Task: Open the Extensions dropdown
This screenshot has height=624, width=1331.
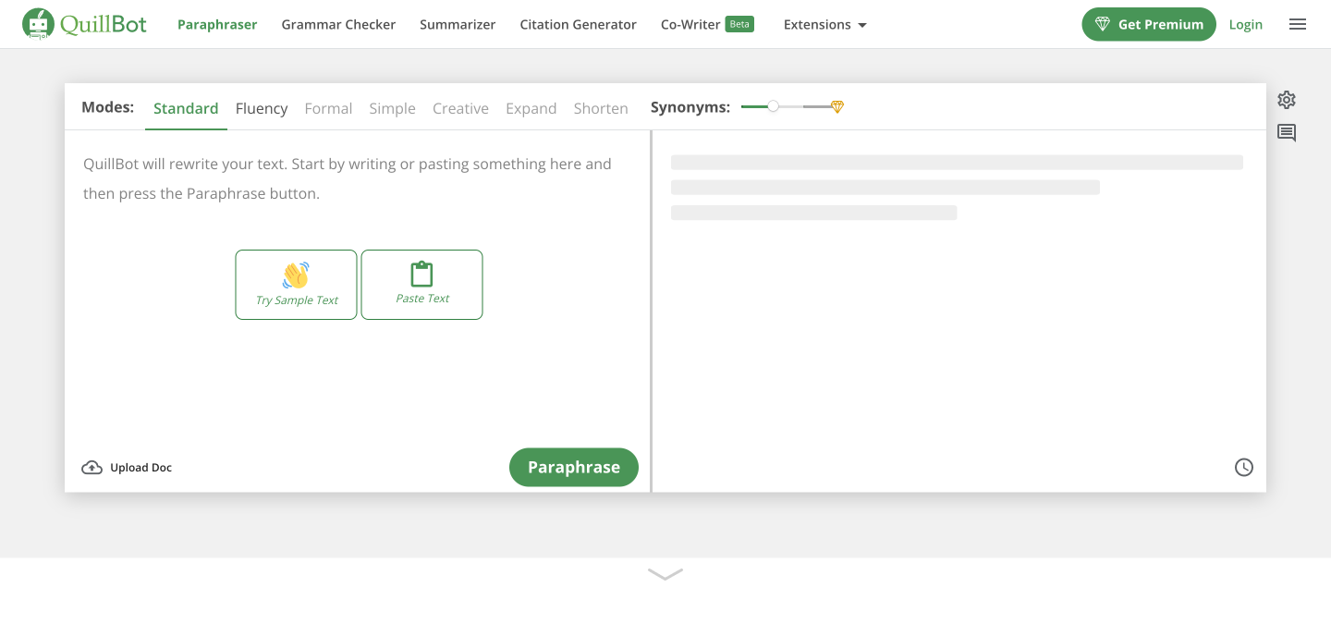Action: [x=825, y=25]
